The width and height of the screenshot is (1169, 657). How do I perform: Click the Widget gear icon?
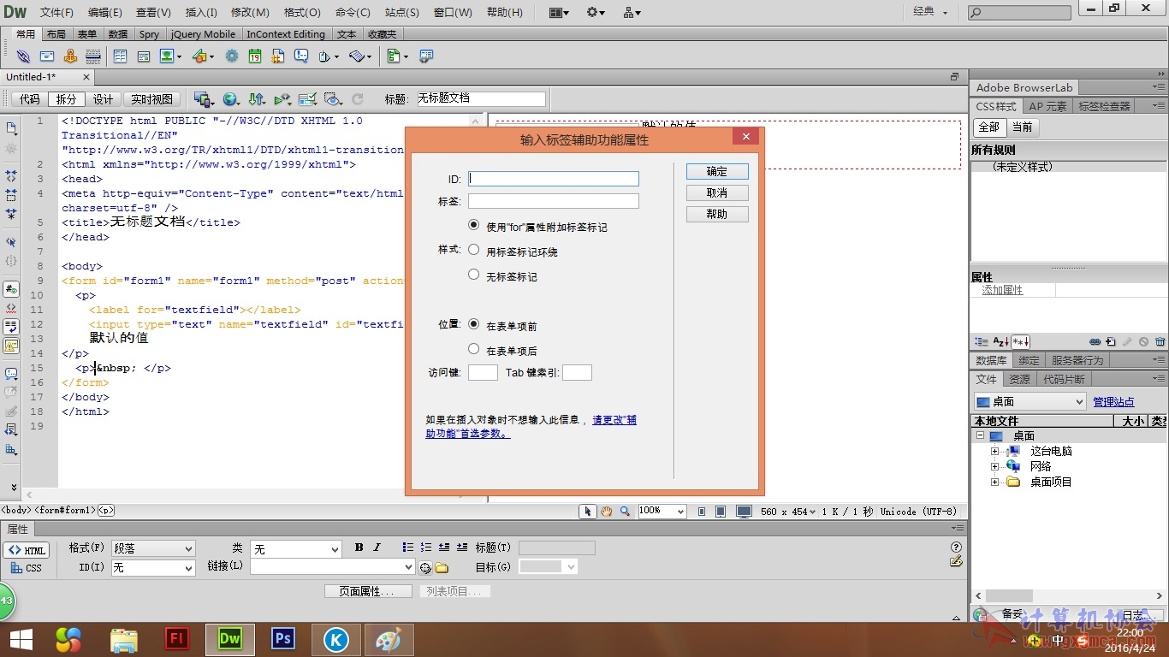[232, 56]
